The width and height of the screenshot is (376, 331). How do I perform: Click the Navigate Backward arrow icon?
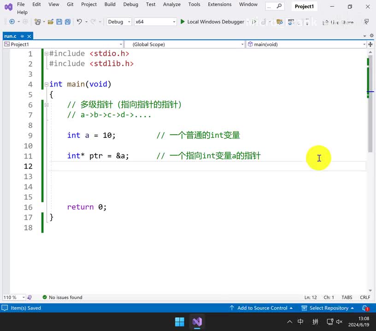12,22
